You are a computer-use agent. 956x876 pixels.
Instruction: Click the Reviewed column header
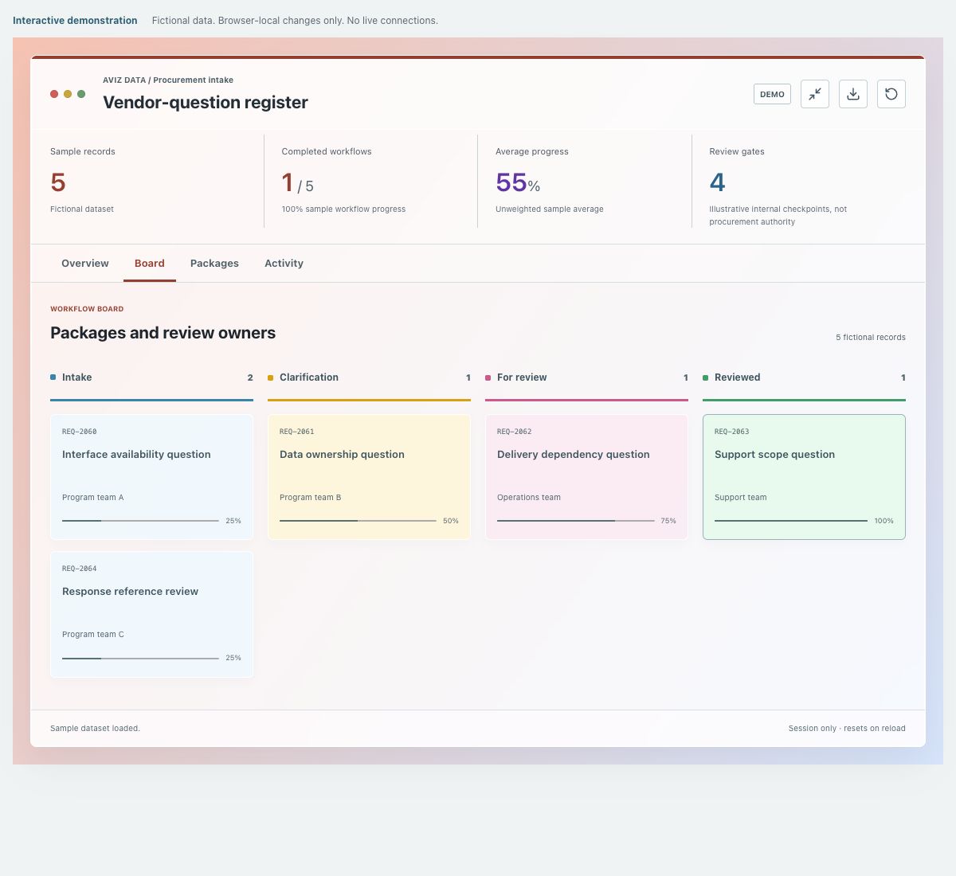[x=804, y=377]
